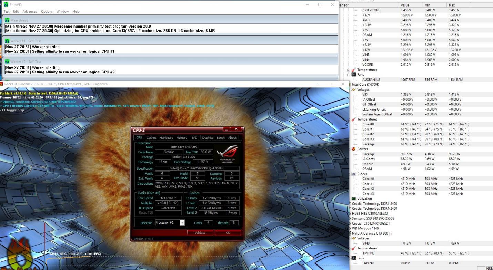Click the Voltages lightning icon under Intel Core i7 6700K
The height and width of the screenshot is (270, 493).
(x=353, y=90)
